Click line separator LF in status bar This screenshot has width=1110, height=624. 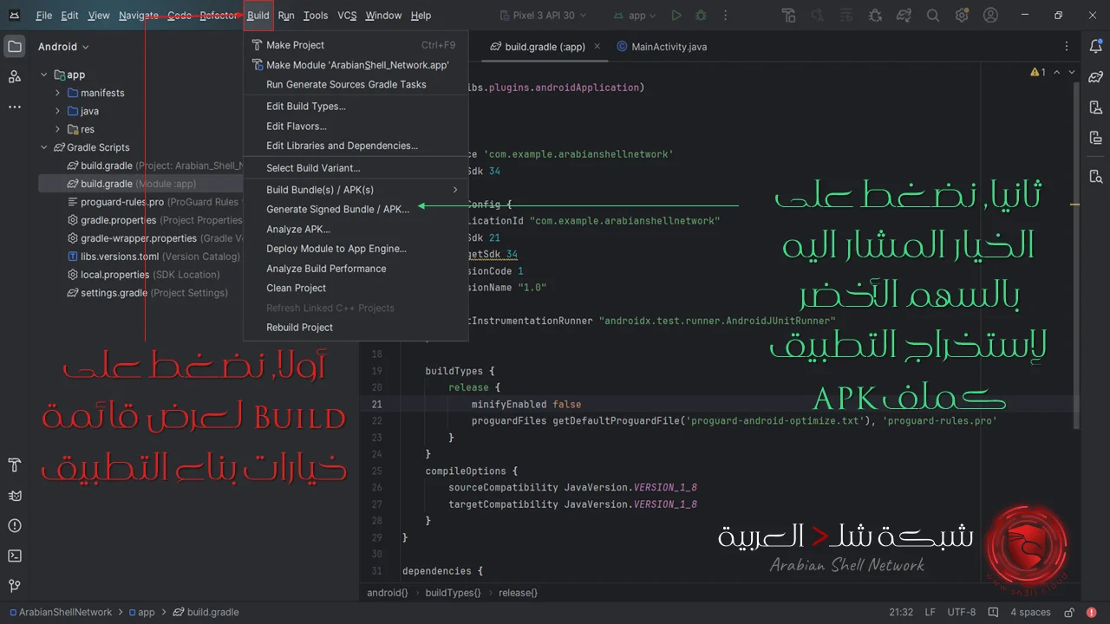click(x=930, y=612)
